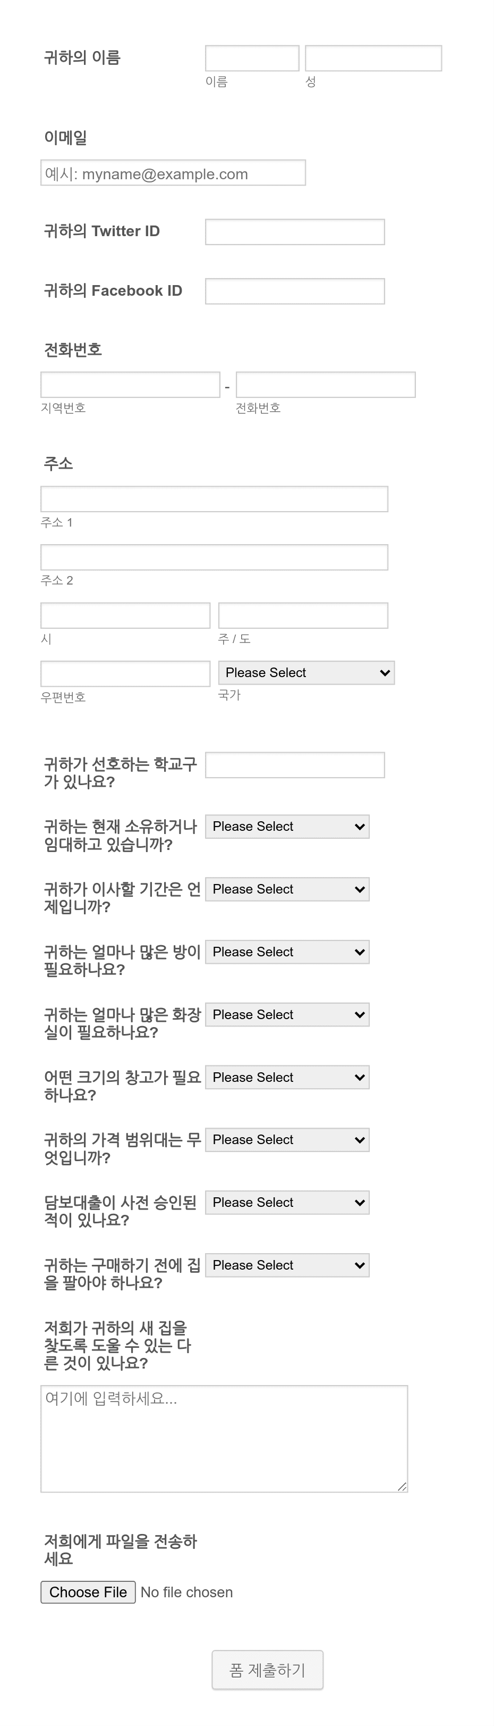Click the Facebook ID text box
Viewport: 494px width, 1726px height.
[x=294, y=291]
